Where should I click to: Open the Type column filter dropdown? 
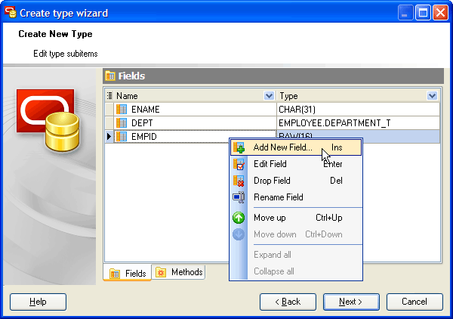(432, 96)
